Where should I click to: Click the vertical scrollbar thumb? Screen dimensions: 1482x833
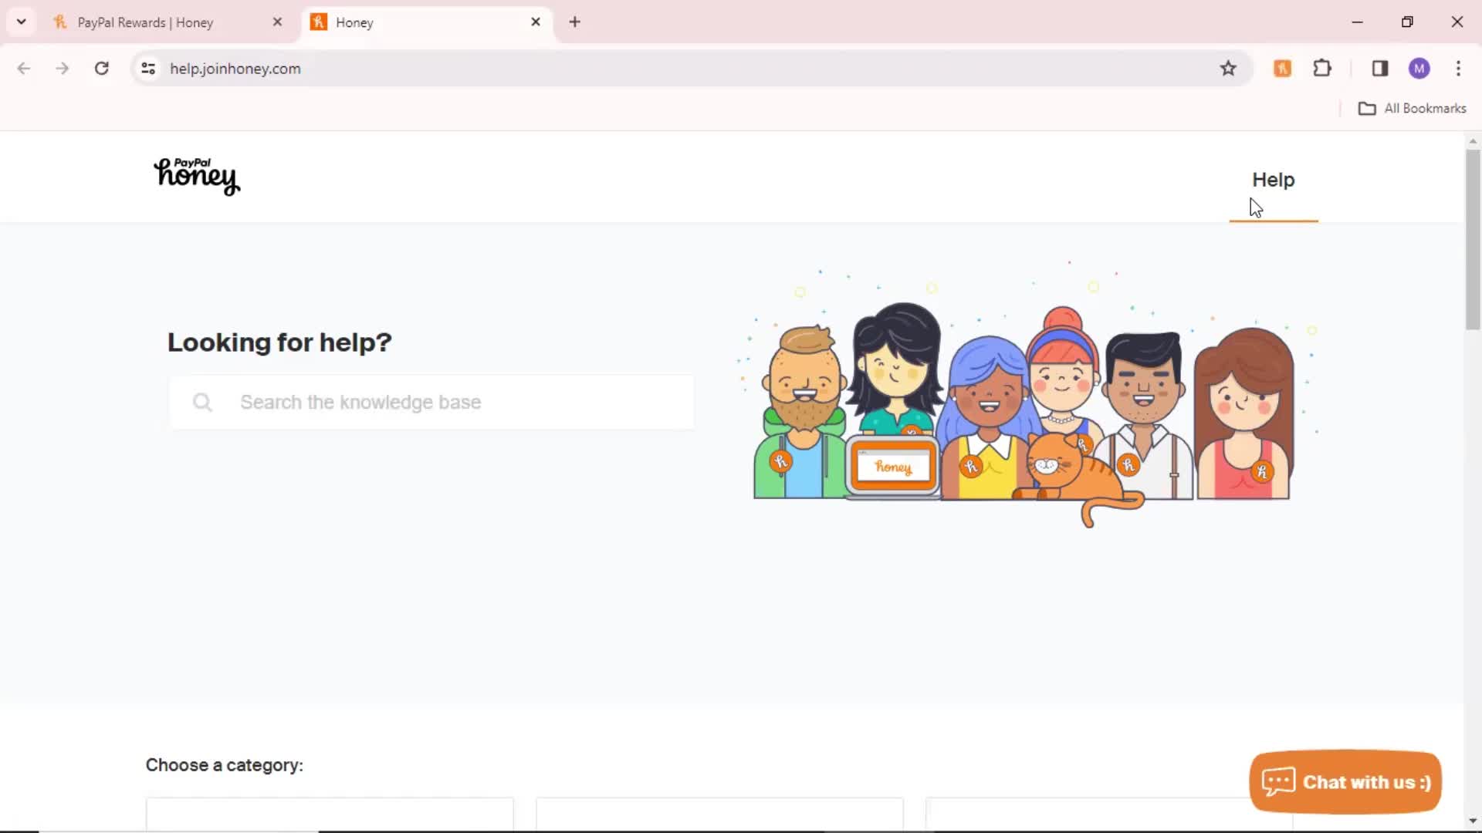point(1473,239)
